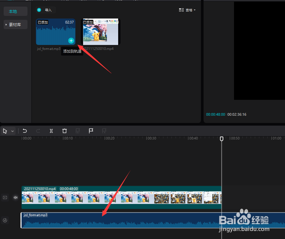The width and height of the screenshot is (285, 239).
Task: Click the 00:00:48:00 duration label on video clip
Action: click(69, 189)
